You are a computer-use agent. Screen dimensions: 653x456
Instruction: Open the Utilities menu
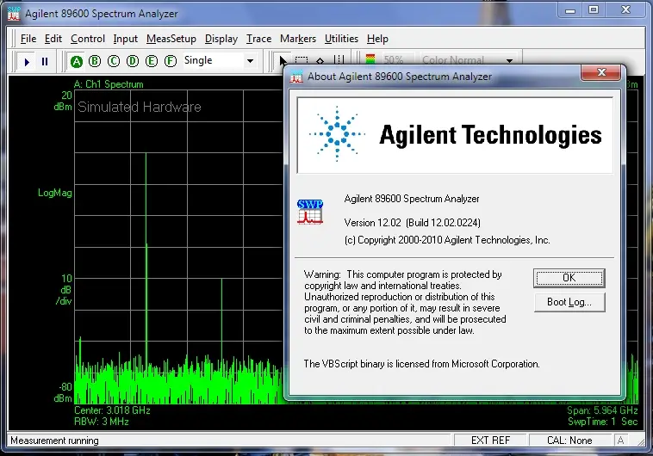[341, 39]
